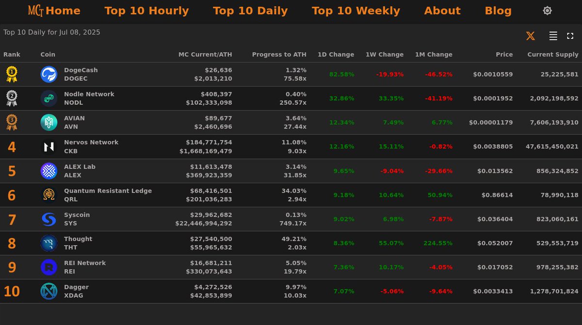The width and height of the screenshot is (582, 325).
Task: Open the AVIAN coin name link
Action: 74,118
